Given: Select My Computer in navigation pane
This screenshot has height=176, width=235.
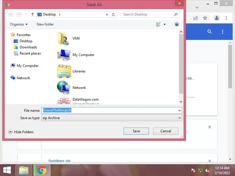Looking at the screenshot, I should 28,65.
